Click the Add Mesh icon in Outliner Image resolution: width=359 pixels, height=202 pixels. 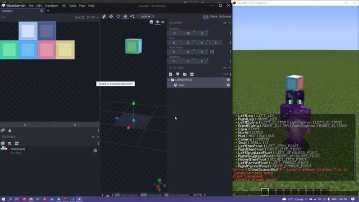click(178, 74)
